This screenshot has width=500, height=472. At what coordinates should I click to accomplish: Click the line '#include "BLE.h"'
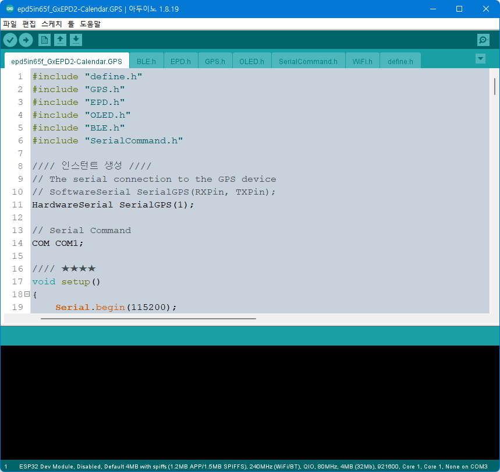pyautogui.click(x=79, y=128)
